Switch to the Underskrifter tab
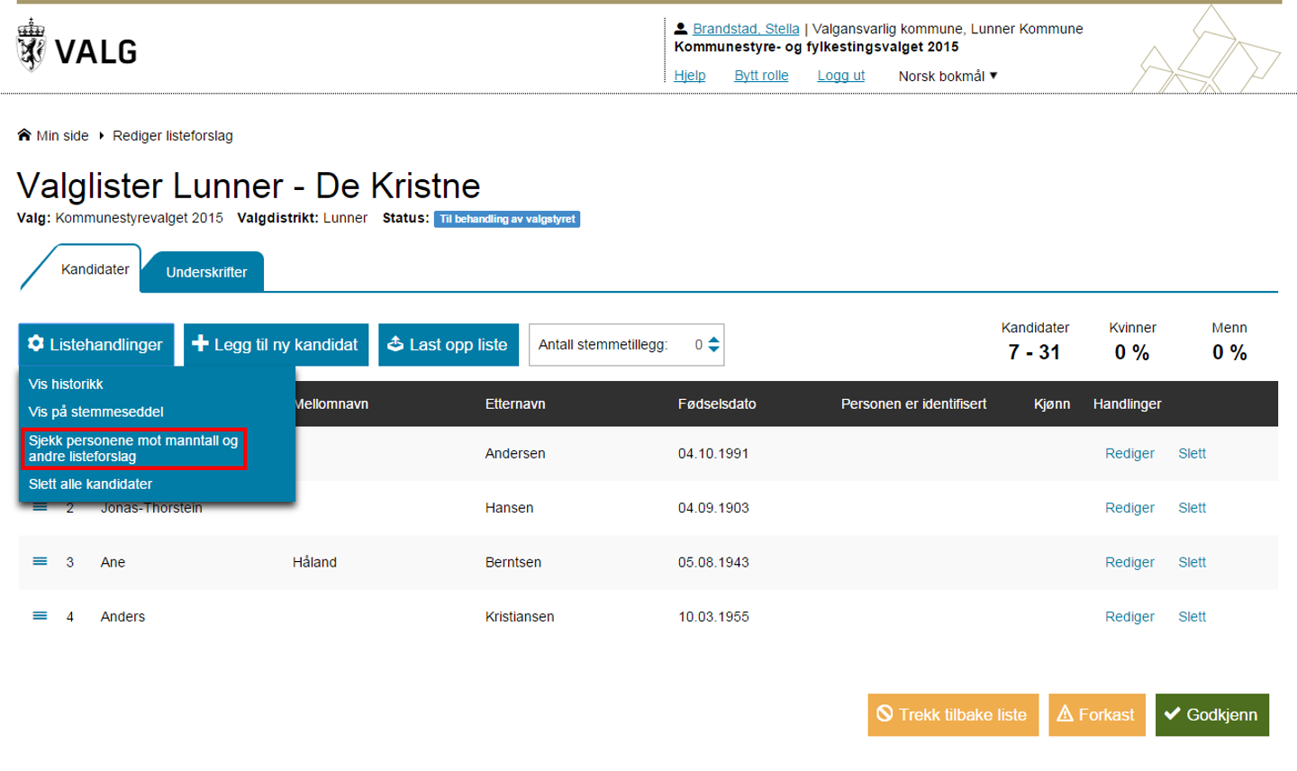This screenshot has width=1297, height=771. (206, 272)
